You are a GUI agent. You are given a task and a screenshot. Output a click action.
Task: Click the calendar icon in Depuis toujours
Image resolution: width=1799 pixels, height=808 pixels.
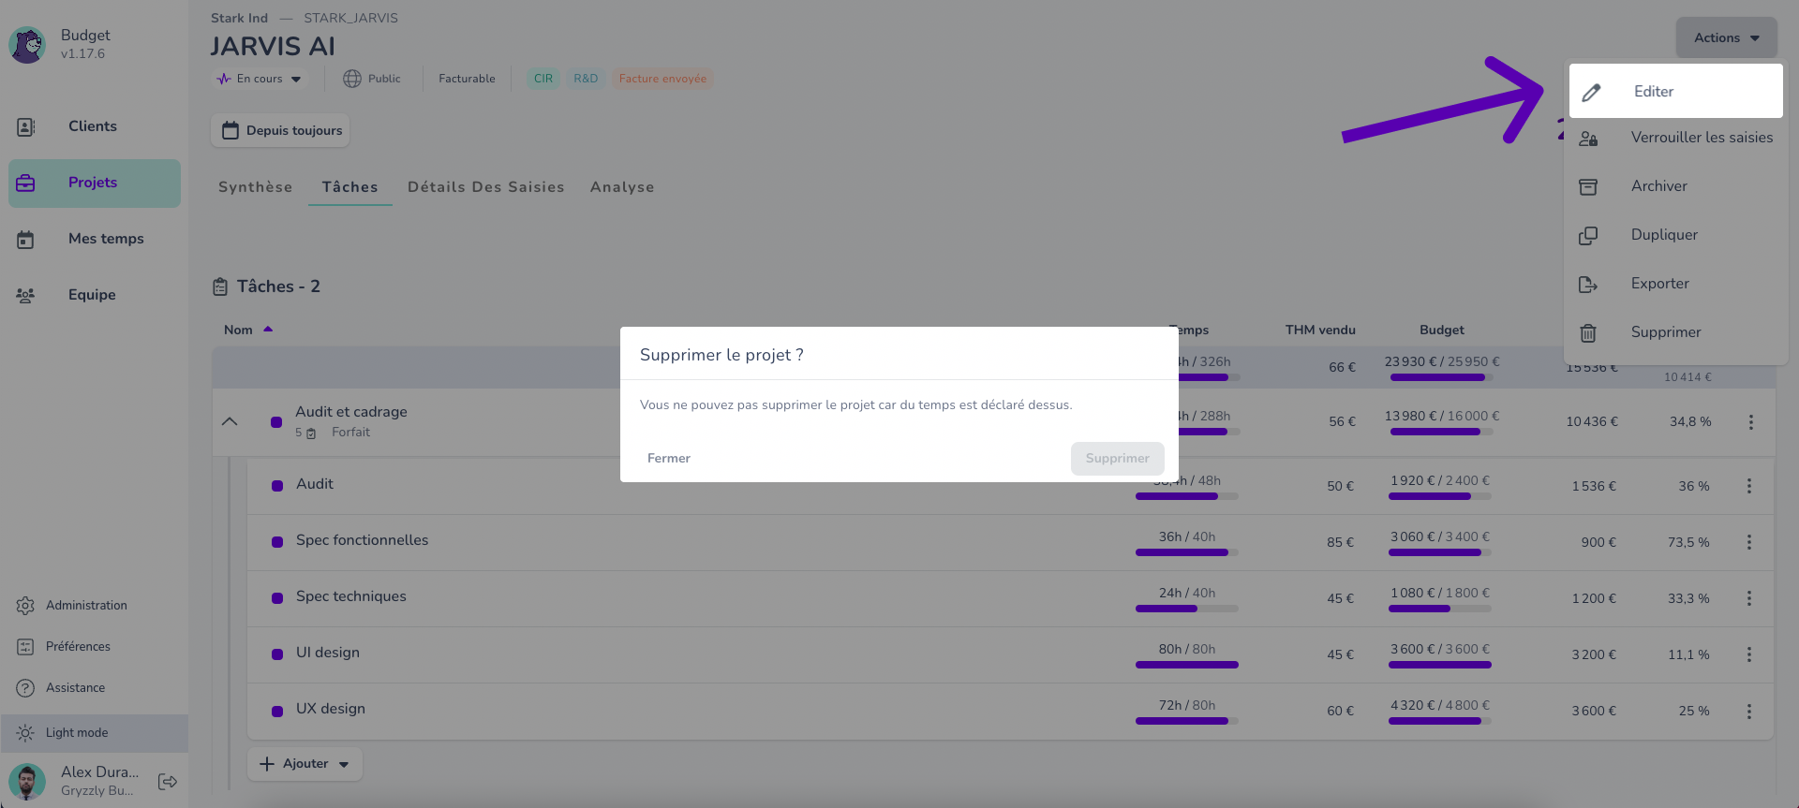point(230,131)
